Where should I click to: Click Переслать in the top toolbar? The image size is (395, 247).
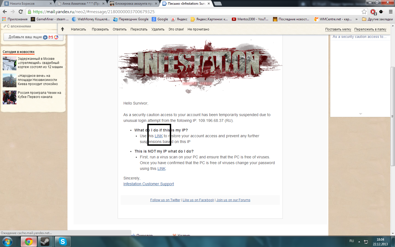(139, 29)
